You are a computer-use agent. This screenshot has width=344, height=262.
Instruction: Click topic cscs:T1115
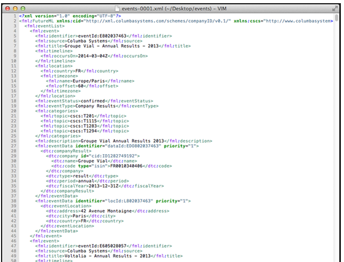[84, 121]
